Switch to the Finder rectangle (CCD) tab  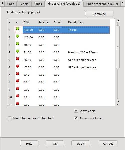(x=102, y=4)
